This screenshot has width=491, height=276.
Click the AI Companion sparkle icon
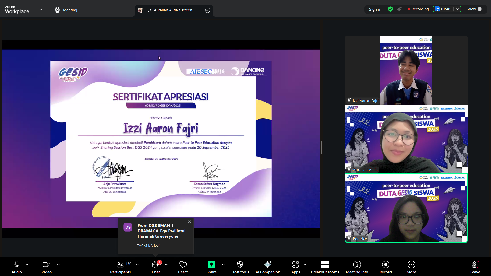pos(267,265)
